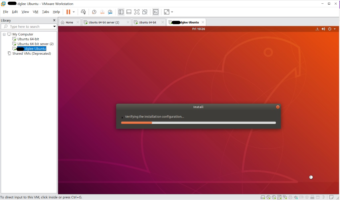This screenshot has width=340, height=200.
Task: Select dglee Ubuntu in library tree
Action: click(x=32, y=49)
